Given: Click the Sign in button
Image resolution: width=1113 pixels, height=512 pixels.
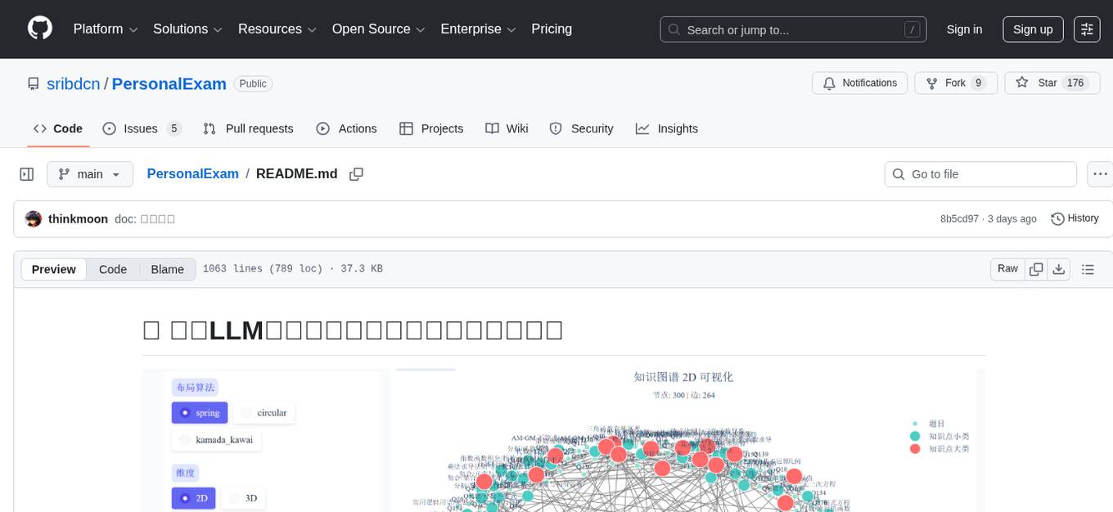Looking at the screenshot, I should 964,29.
